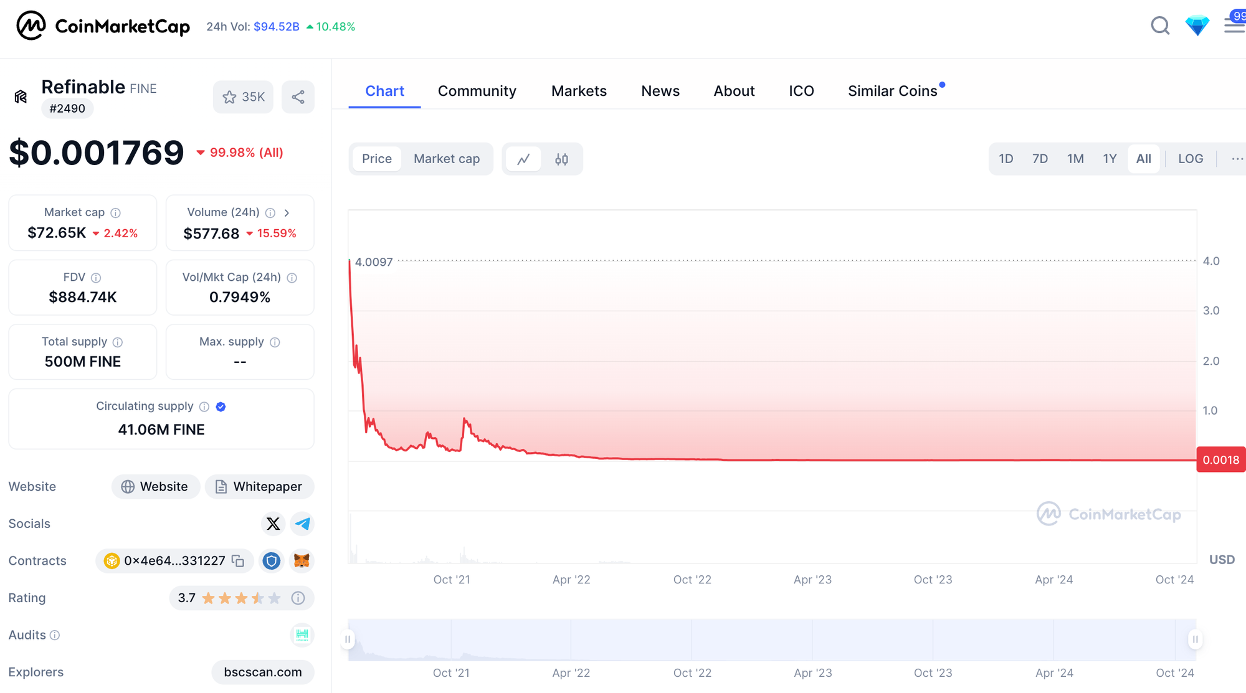The image size is (1246, 693).
Task: Click the blue diamond rewards icon
Action: tap(1197, 26)
